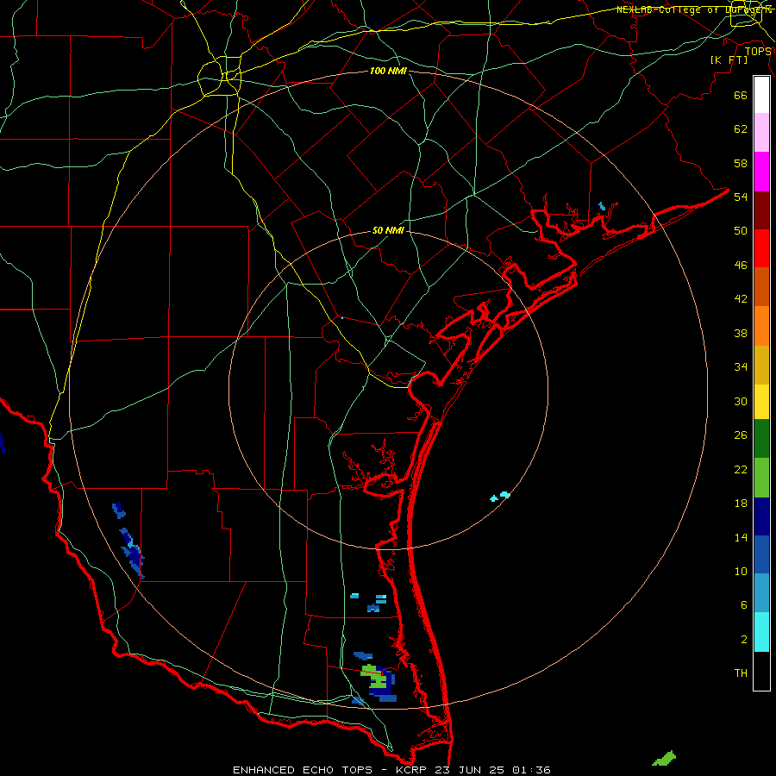Click the yellow legend swatch
The height and width of the screenshot is (776, 776).
click(x=761, y=402)
